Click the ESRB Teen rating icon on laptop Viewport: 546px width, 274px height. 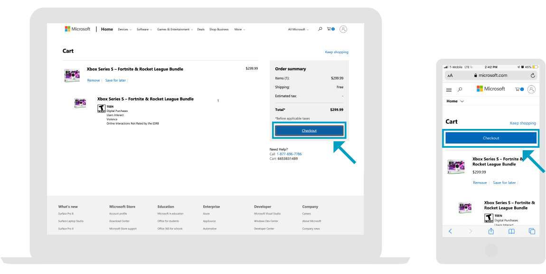101,109
